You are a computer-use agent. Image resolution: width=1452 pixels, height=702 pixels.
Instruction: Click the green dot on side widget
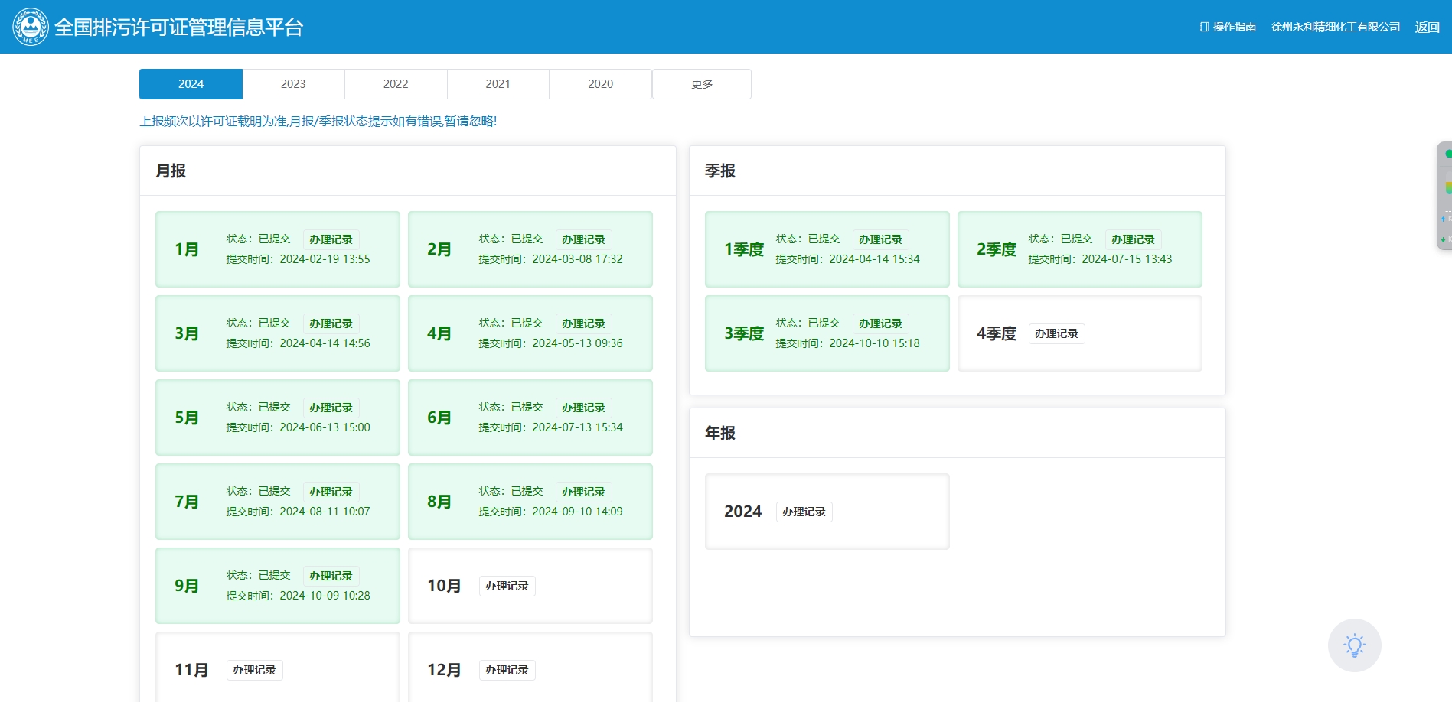tap(1447, 154)
